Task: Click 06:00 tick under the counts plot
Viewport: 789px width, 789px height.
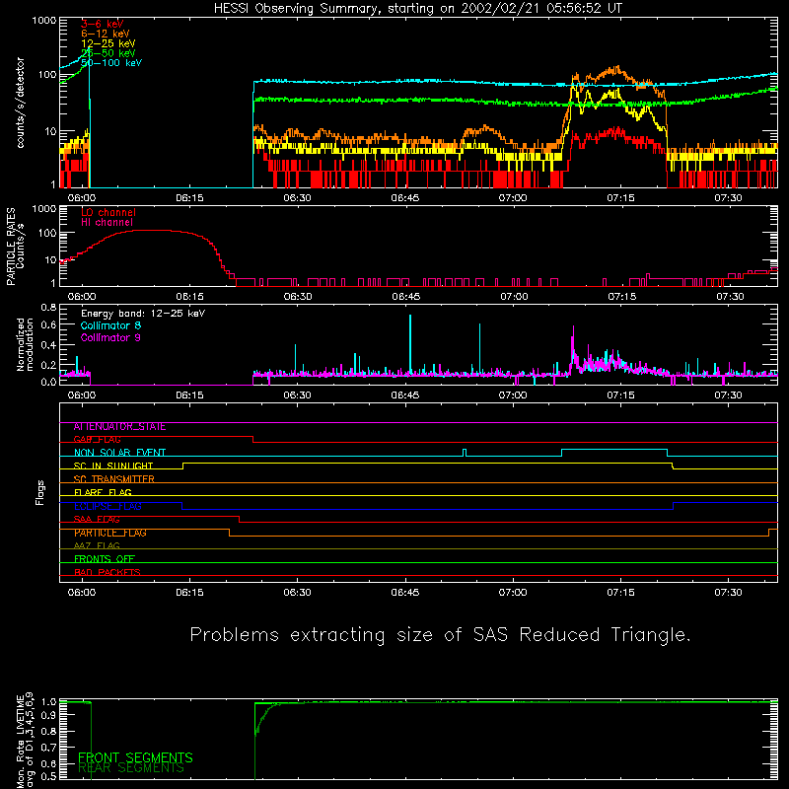Action: 82,198
